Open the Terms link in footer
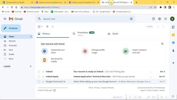The width and height of the screenshot is (177, 100). [x=91, y=88]
